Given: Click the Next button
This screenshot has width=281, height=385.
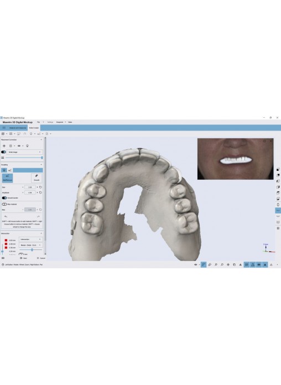Looking at the screenshot, I should (x=24, y=258).
